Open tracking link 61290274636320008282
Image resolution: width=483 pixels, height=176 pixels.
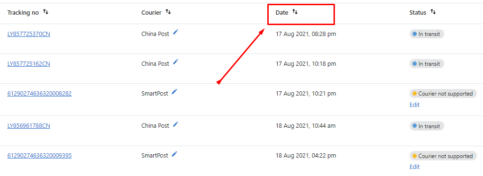click(x=39, y=94)
